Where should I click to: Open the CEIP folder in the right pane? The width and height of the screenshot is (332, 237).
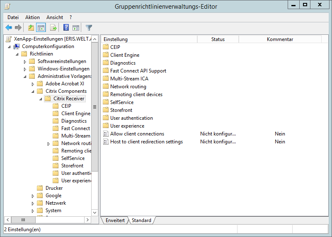coord(115,47)
